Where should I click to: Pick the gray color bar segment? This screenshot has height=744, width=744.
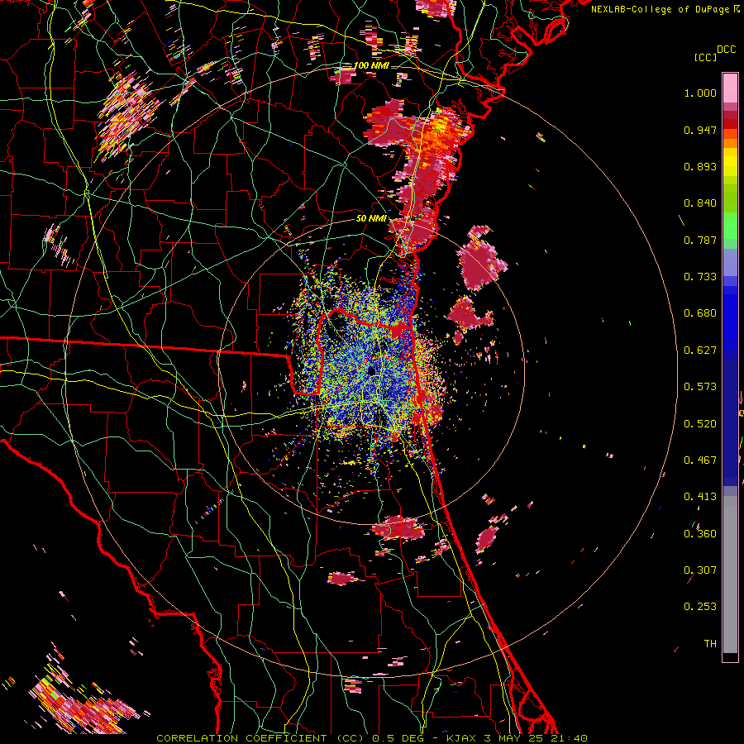[x=730, y=575]
